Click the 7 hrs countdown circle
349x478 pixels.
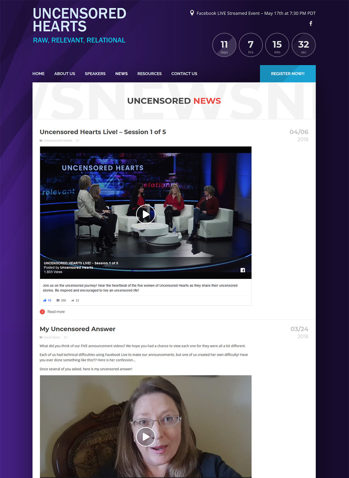[251, 45]
